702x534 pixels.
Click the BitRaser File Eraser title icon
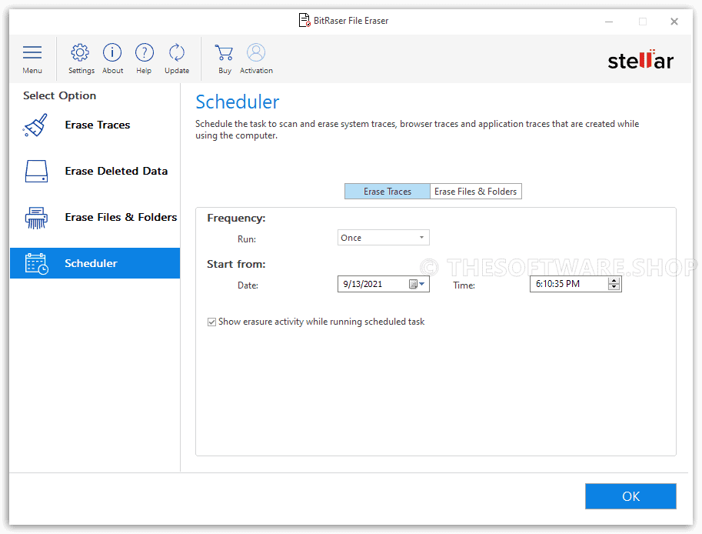[304, 21]
